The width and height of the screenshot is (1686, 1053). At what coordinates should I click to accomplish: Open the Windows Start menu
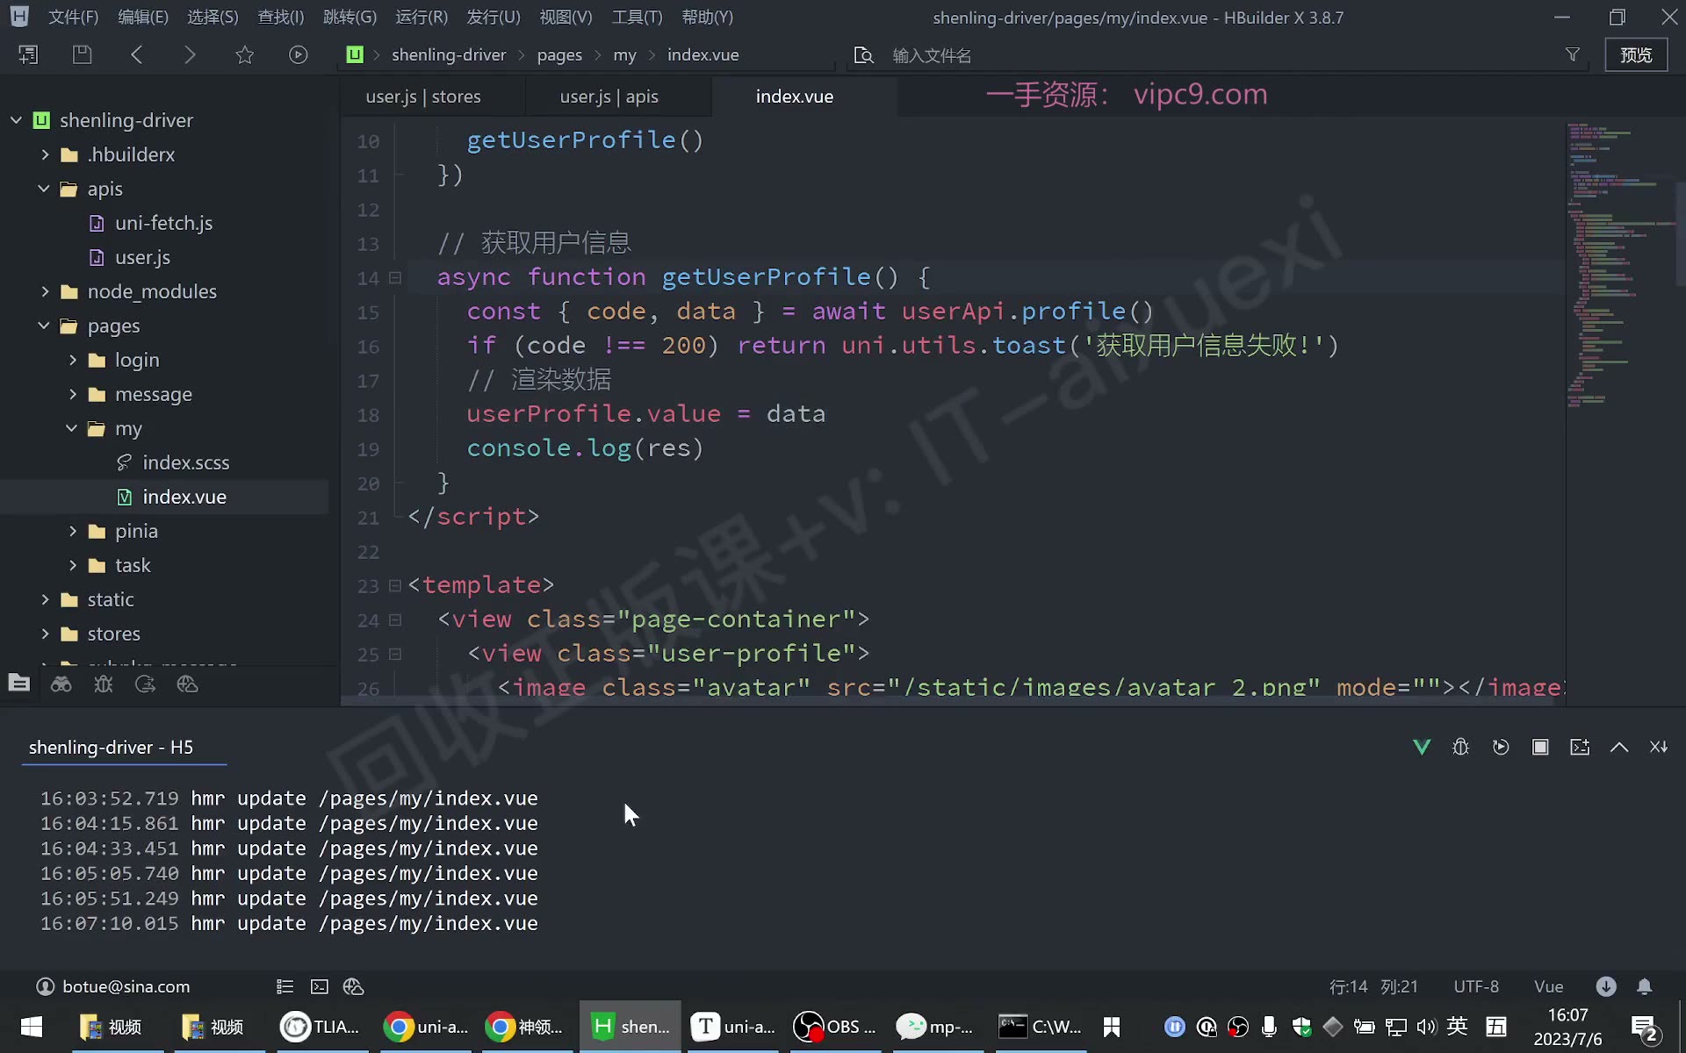(x=32, y=1027)
